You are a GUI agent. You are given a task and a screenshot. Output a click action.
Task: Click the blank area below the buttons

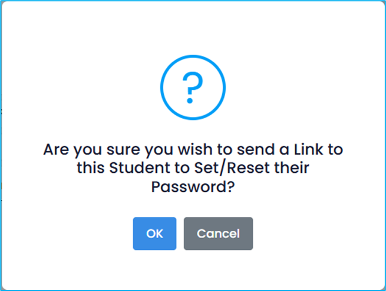(193, 269)
